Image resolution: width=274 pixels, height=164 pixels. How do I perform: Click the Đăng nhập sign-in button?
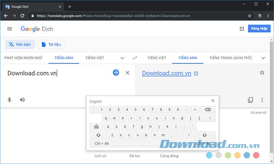click(x=259, y=29)
